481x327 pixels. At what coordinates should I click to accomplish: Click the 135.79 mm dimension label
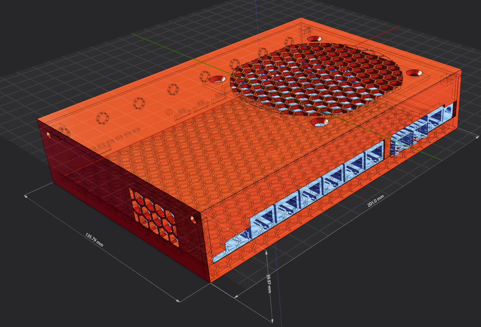[94, 240]
